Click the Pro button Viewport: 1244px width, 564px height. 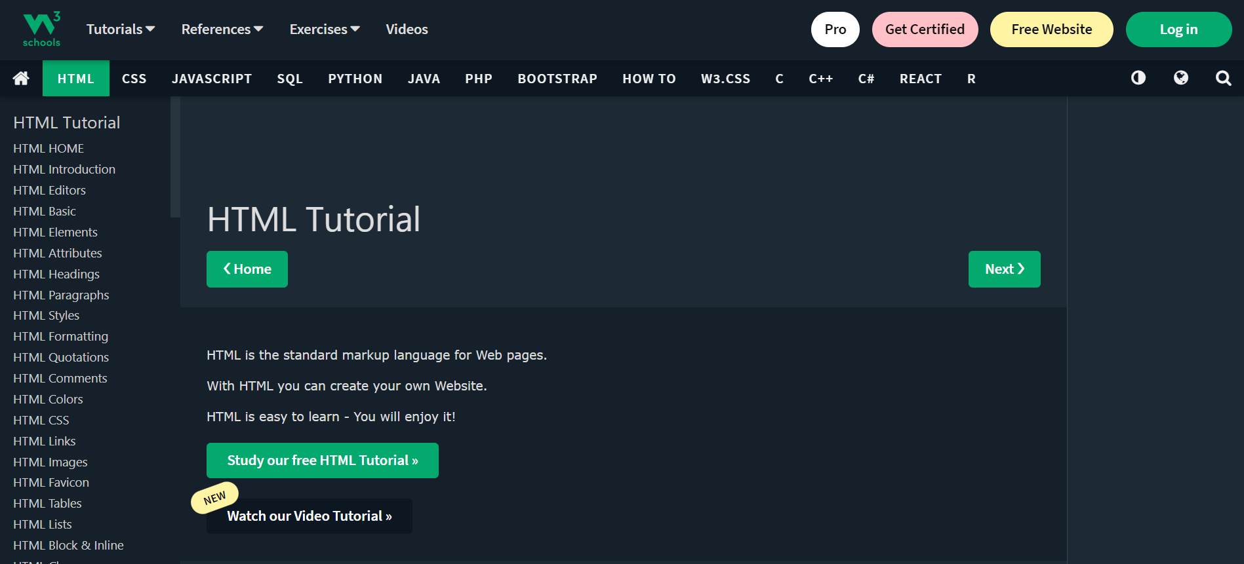pyautogui.click(x=835, y=29)
